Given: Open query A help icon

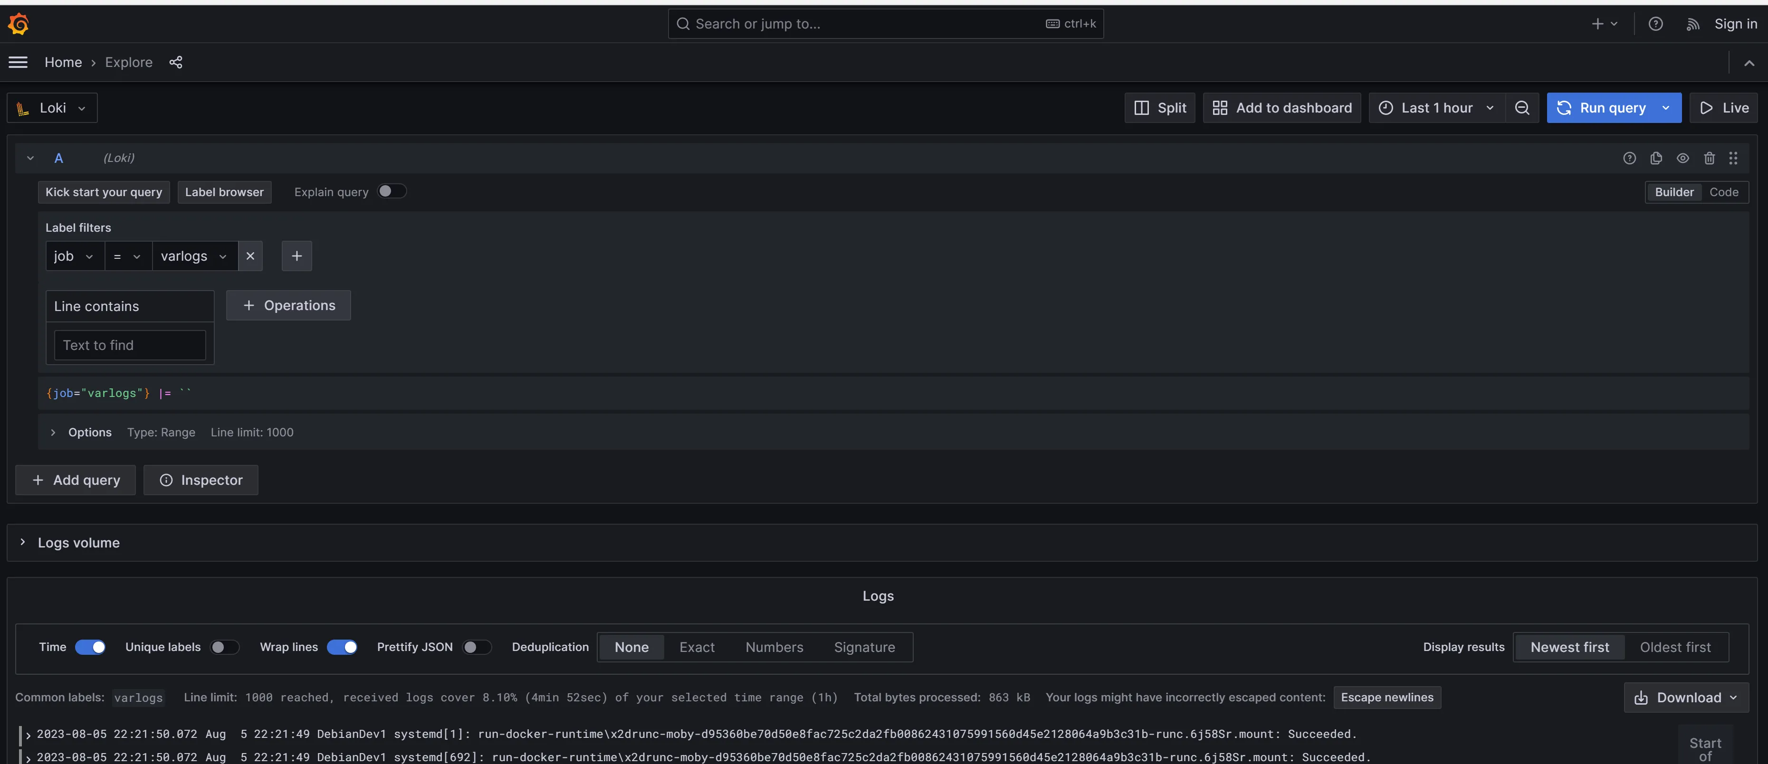Looking at the screenshot, I should pyautogui.click(x=1629, y=159).
